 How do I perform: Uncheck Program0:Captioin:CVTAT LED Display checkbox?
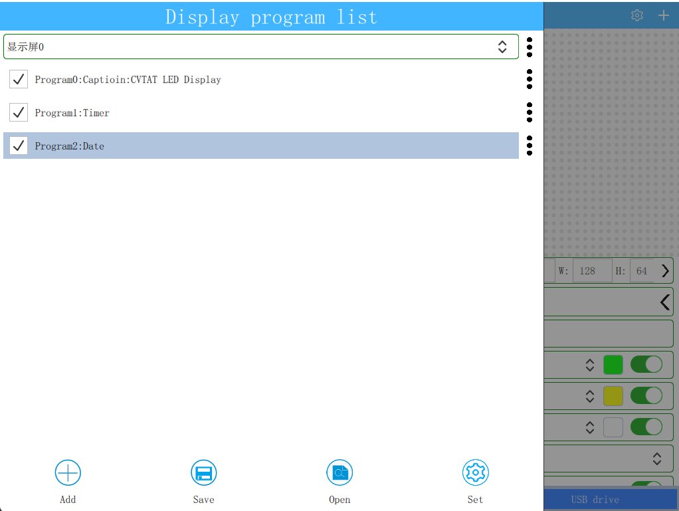(19, 79)
